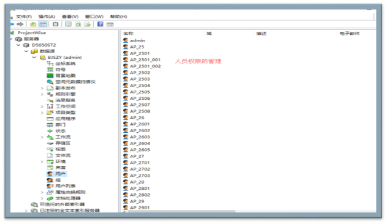Select user AP_29 in list
This screenshot has width=387, height=224.
137,201
